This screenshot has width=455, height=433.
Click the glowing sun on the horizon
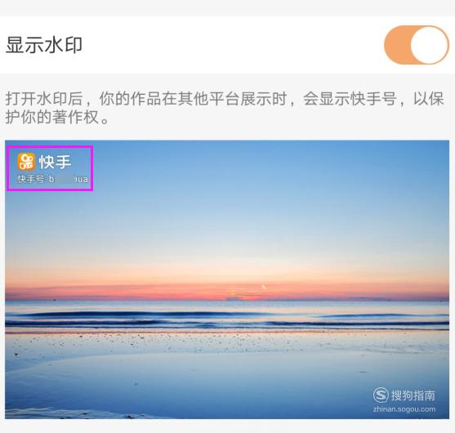click(245, 291)
